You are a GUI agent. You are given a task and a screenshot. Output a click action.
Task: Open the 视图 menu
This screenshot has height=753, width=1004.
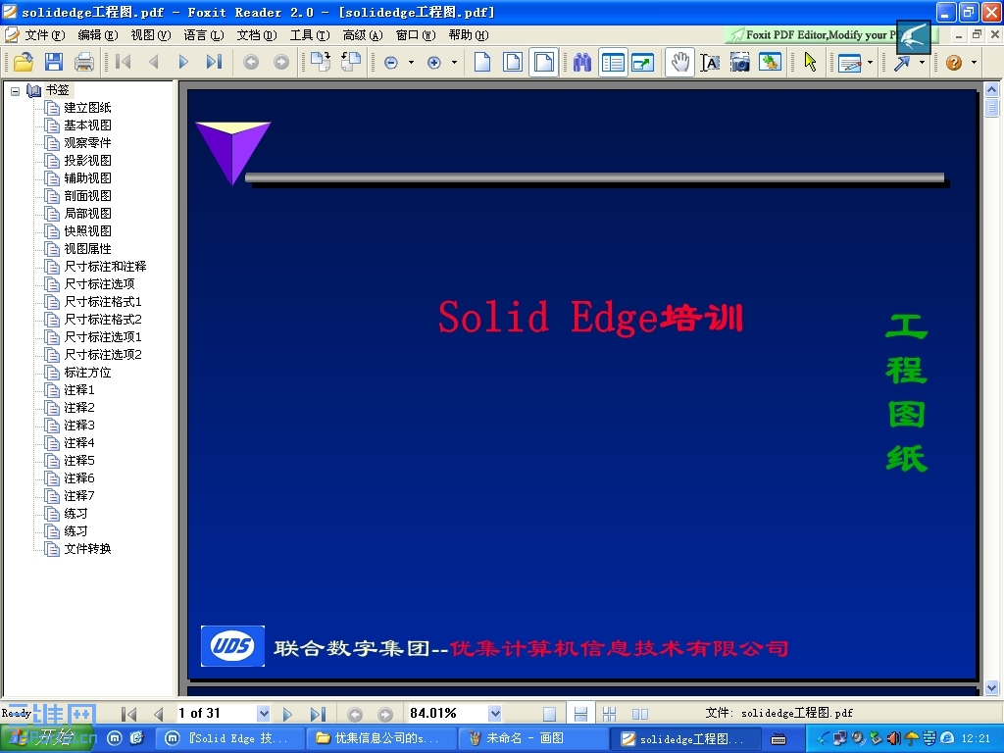[x=150, y=35]
